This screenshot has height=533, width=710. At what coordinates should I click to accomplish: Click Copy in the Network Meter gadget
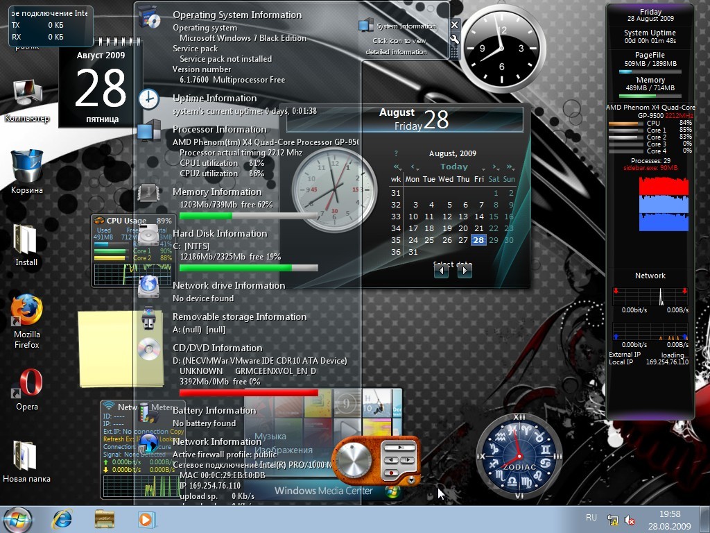[x=176, y=432]
